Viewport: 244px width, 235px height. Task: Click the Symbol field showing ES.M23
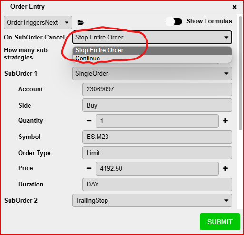click(x=157, y=137)
